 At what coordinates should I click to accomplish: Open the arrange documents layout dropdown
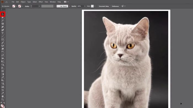[66, 2]
